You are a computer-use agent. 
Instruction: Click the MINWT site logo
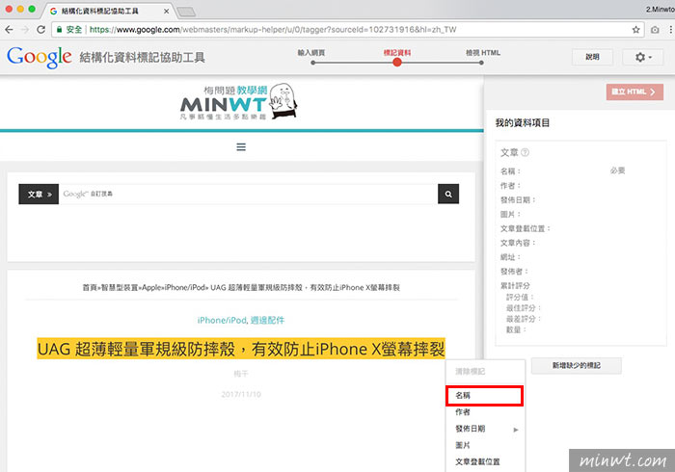pyautogui.click(x=238, y=102)
